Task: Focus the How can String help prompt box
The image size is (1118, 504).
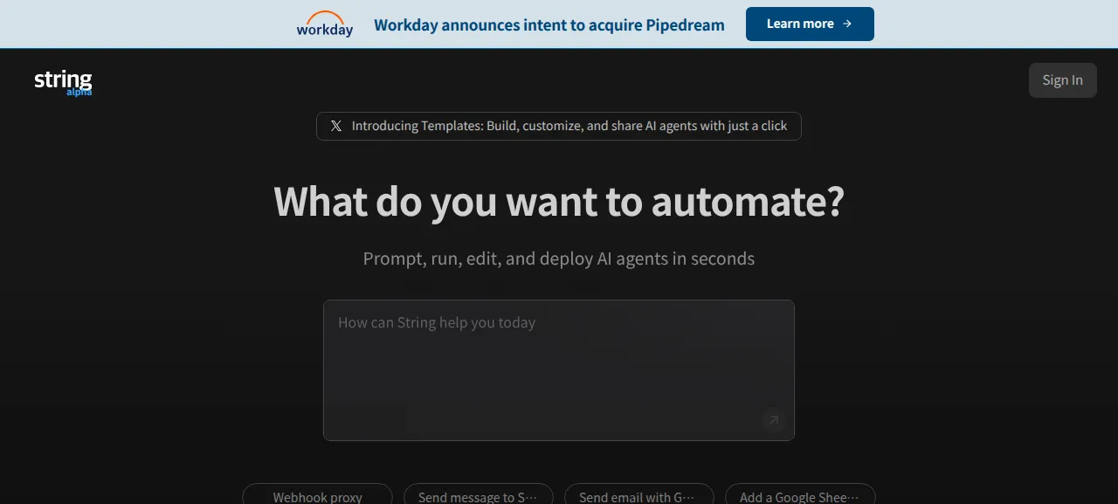Action: [x=559, y=370]
